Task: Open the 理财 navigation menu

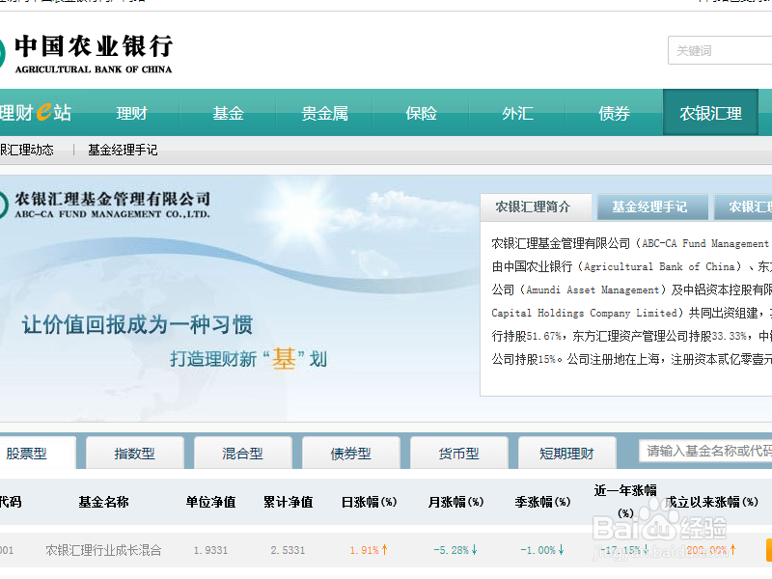Action: 131,113
